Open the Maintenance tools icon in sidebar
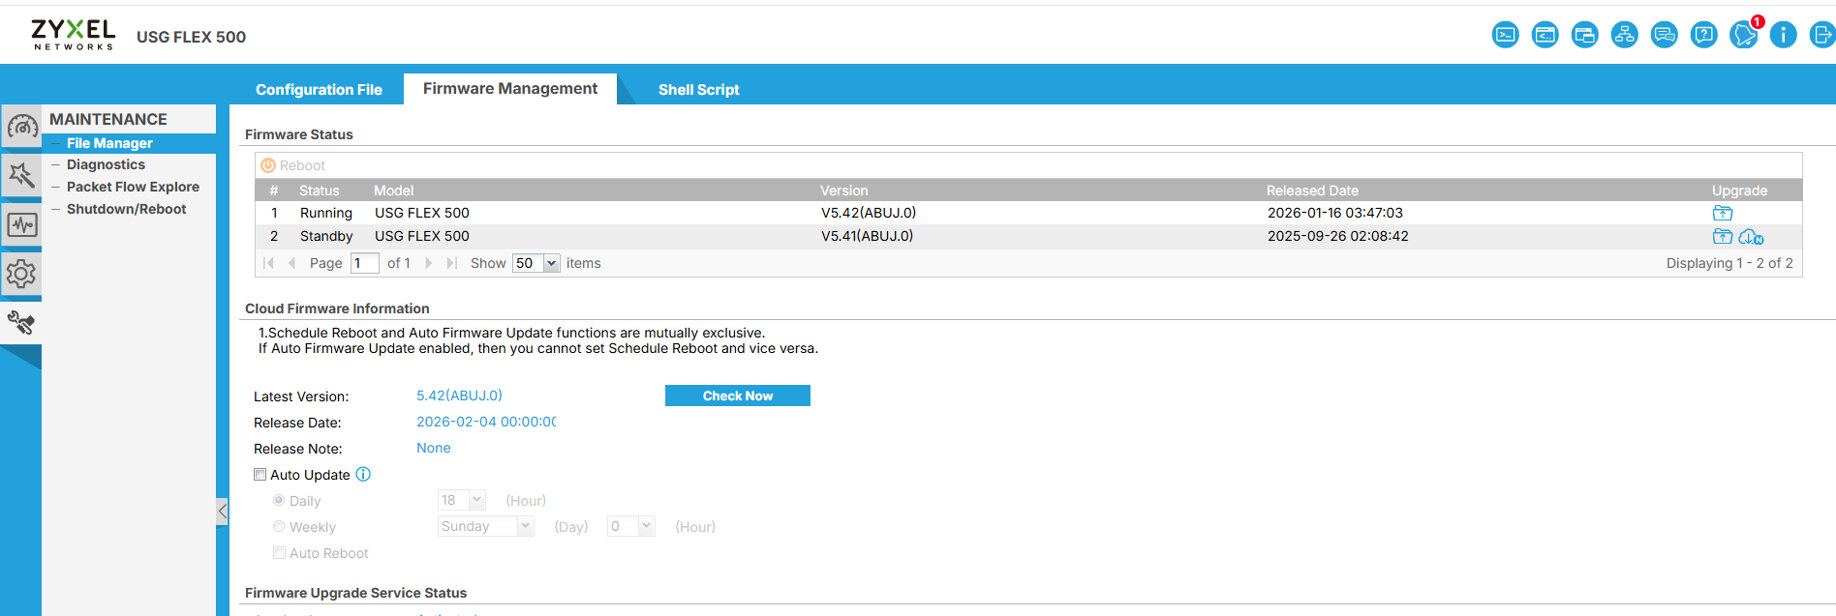The width and height of the screenshot is (1836, 616). 21,322
